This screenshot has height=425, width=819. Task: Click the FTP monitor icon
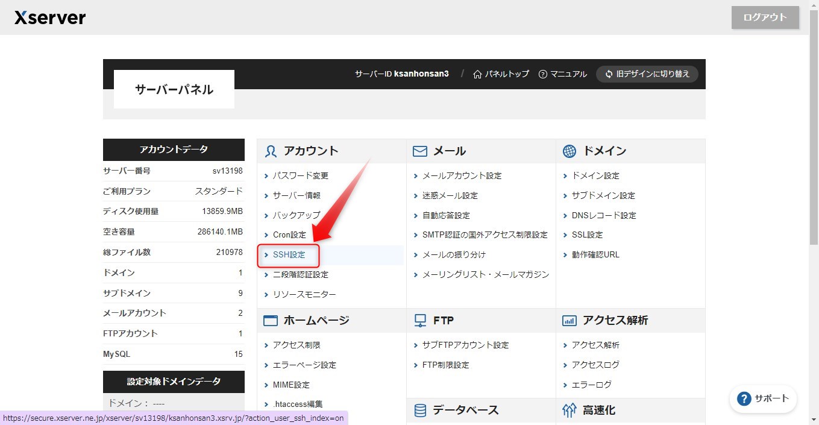click(419, 320)
